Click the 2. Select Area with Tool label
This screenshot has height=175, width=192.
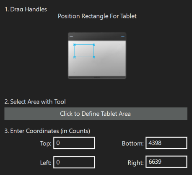[x=35, y=102]
